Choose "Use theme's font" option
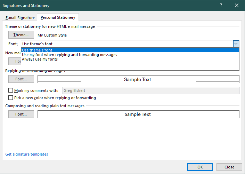The image size is (245, 174). pos(130,50)
